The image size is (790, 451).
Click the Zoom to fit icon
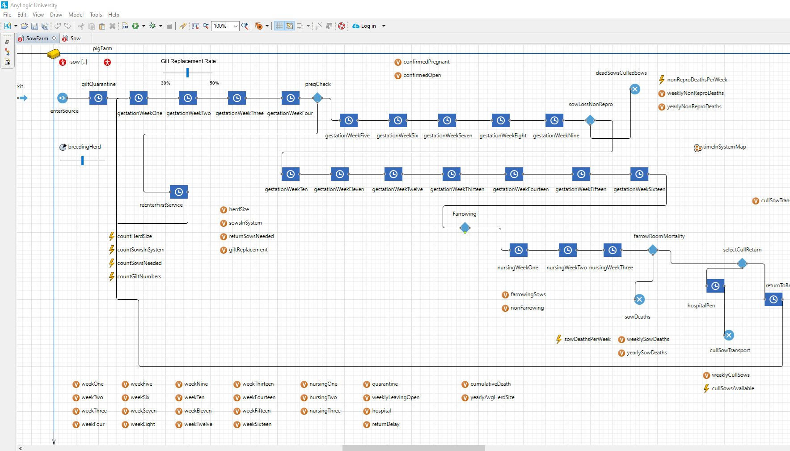click(x=195, y=26)
